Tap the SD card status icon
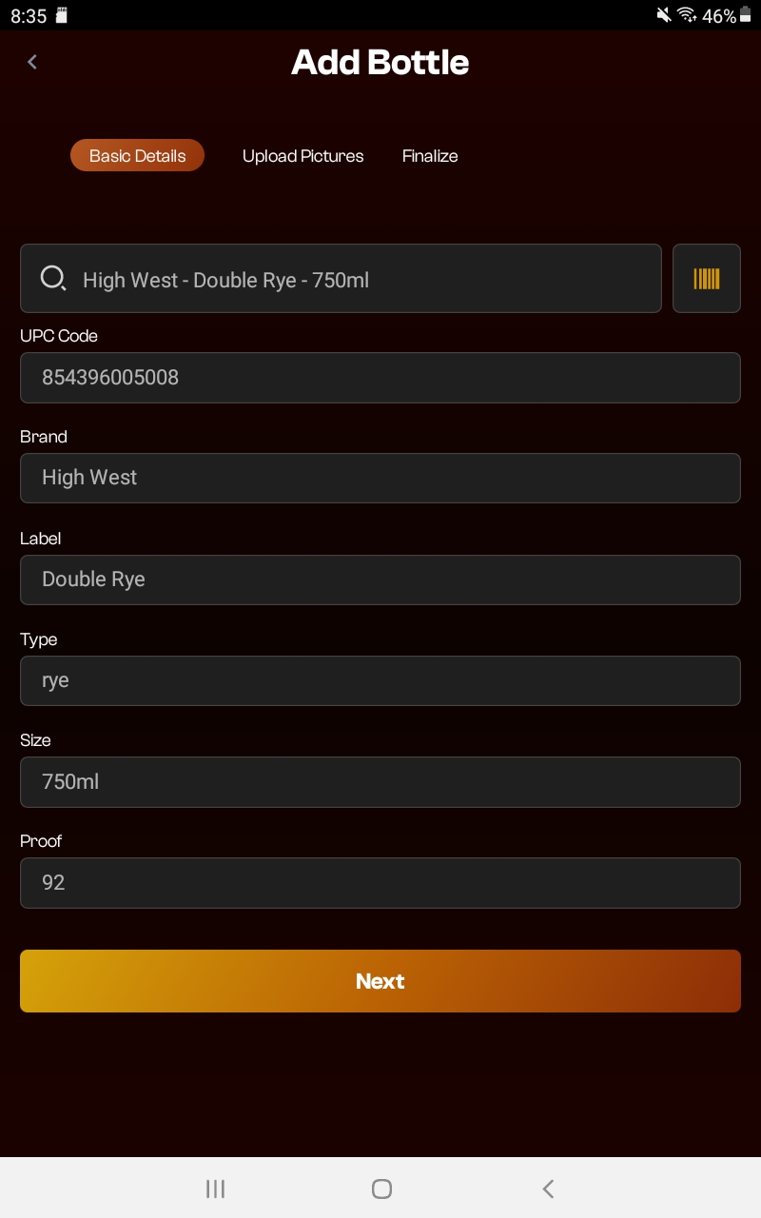This screenshot has width=761, height=1218. (62, 15)
